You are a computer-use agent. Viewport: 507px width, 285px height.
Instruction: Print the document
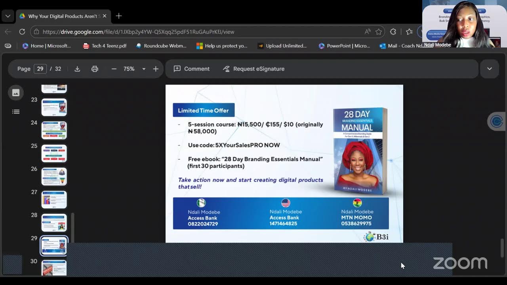coord(95,69)
